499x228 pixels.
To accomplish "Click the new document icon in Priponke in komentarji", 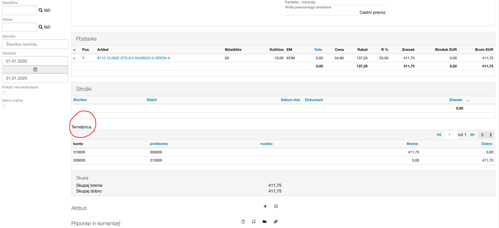I will tap(243, 222).
